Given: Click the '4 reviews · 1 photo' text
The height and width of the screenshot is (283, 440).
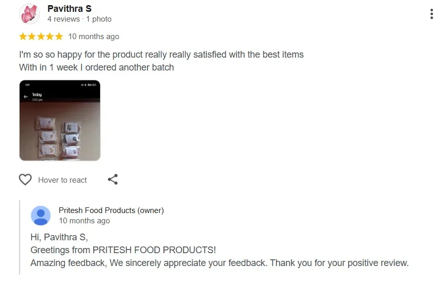Looking at the screenshot, I should point(79,19).
